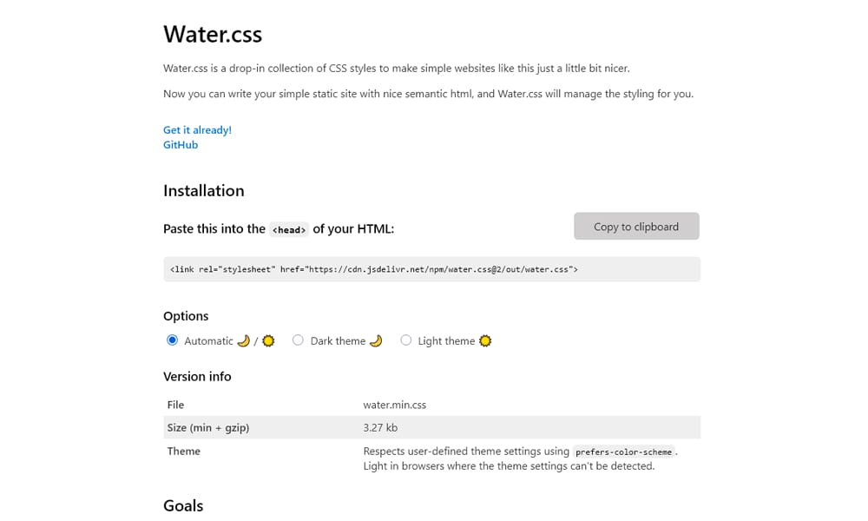Image resolution: width=868 pixels, height=521 pixels.
Task: Click the crescent moon emoji beside Automatic
Action: click(246, 340)
